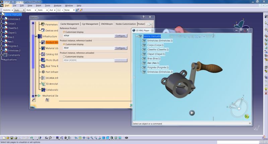Toggle Customized display under Reference Product
Image resolution: width=268 pixels, height=144 pixels.
coord(64,32)
